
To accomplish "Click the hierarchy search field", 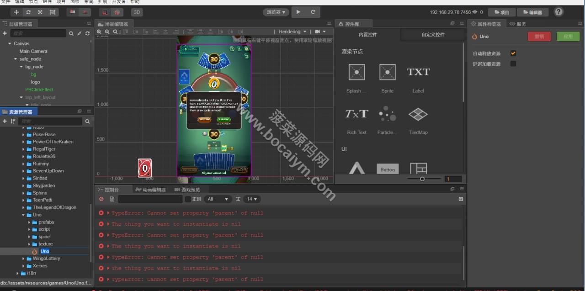I will point(38,33).
